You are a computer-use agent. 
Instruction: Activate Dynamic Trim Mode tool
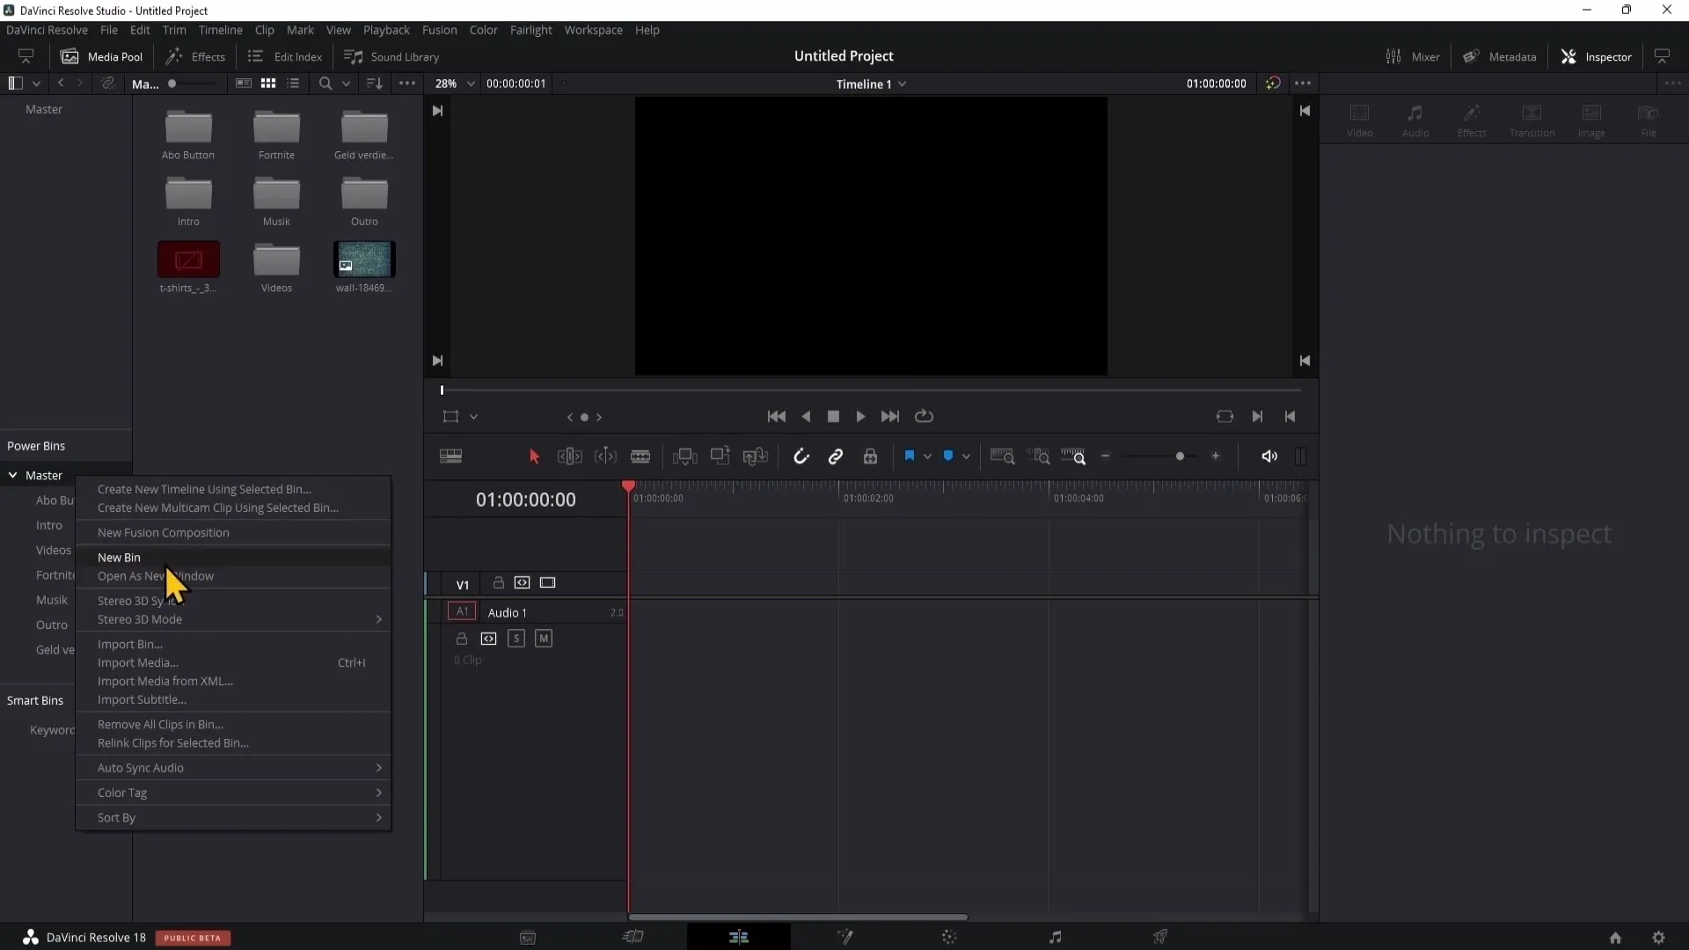click(x=605, y=457)
